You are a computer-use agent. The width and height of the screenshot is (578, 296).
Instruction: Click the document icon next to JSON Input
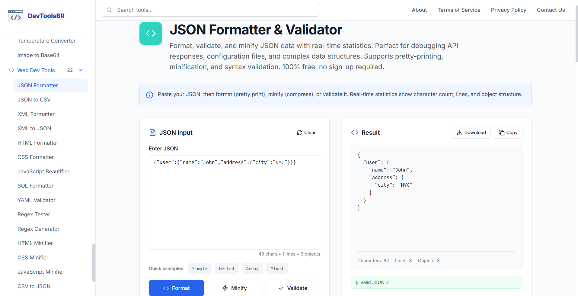click(x=153, y=132)
